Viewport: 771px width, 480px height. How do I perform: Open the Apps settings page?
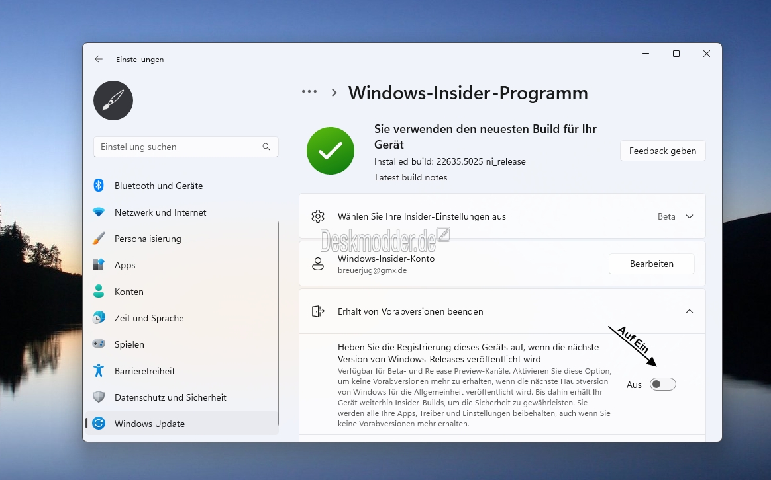point(182,265)
